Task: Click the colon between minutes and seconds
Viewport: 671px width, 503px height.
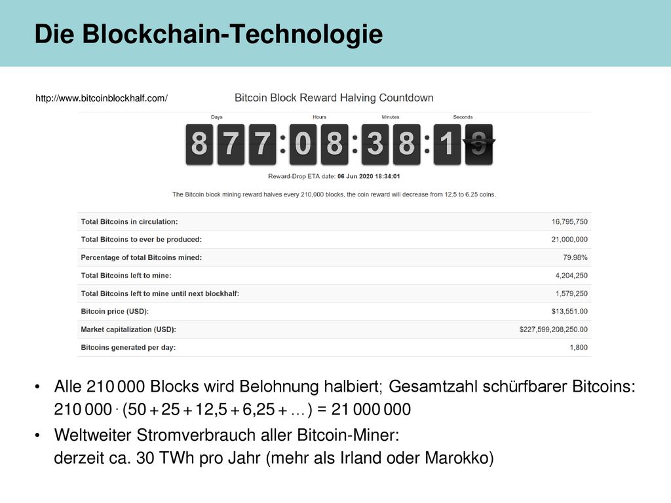Action: (x=427, y=144)
